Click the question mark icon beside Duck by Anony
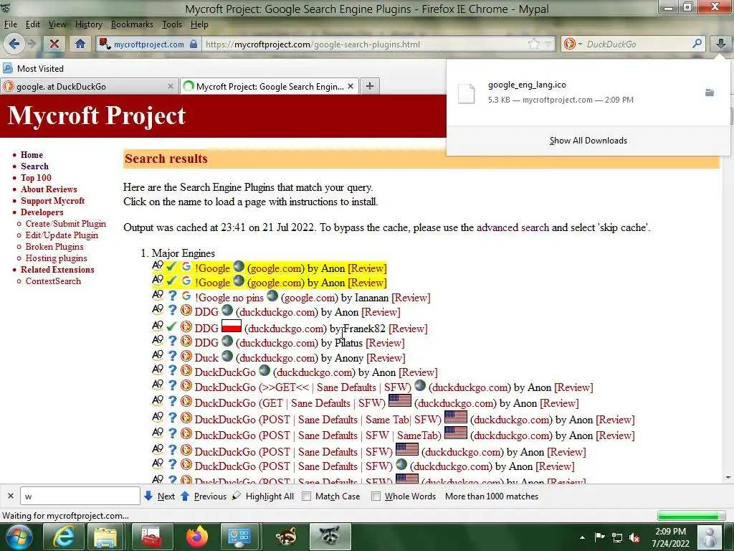 [x=172, y=357]
